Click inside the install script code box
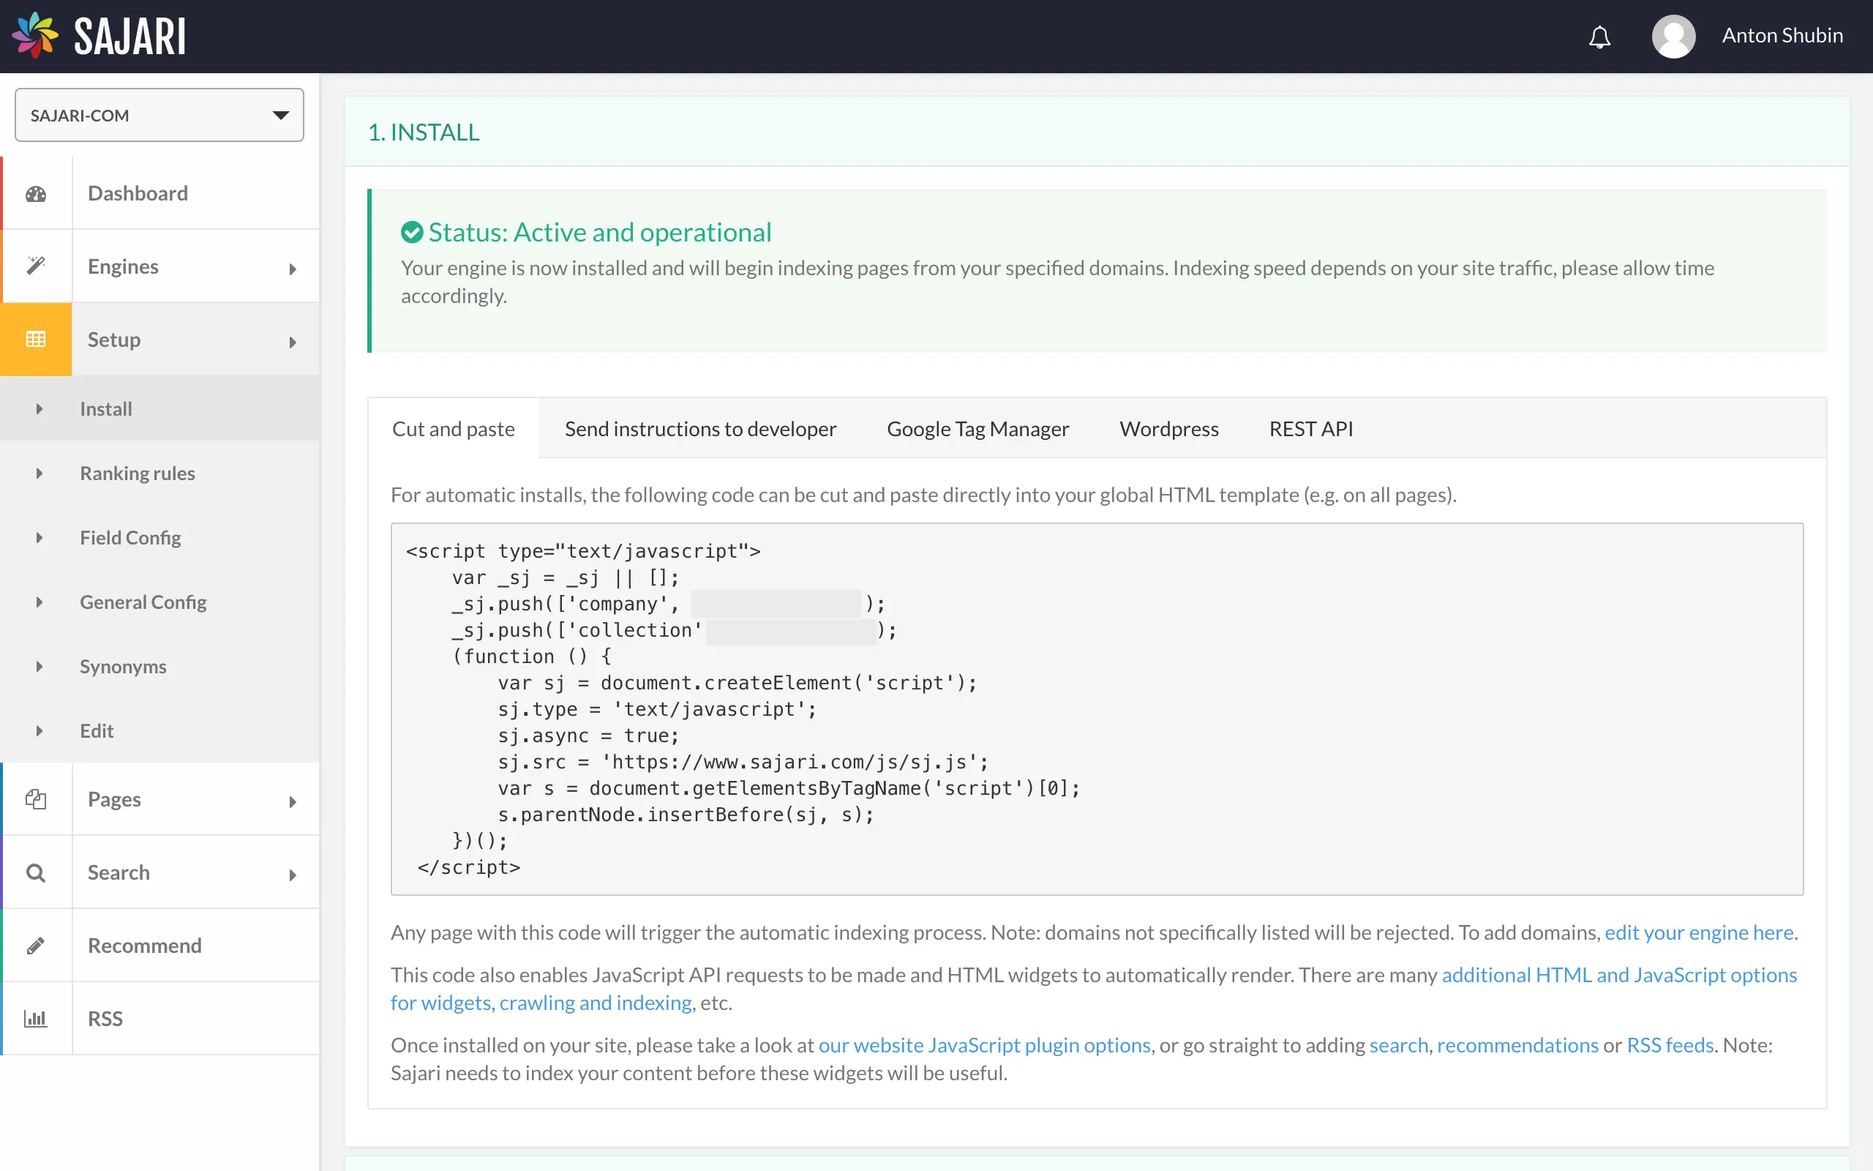 click(1097, 708)
